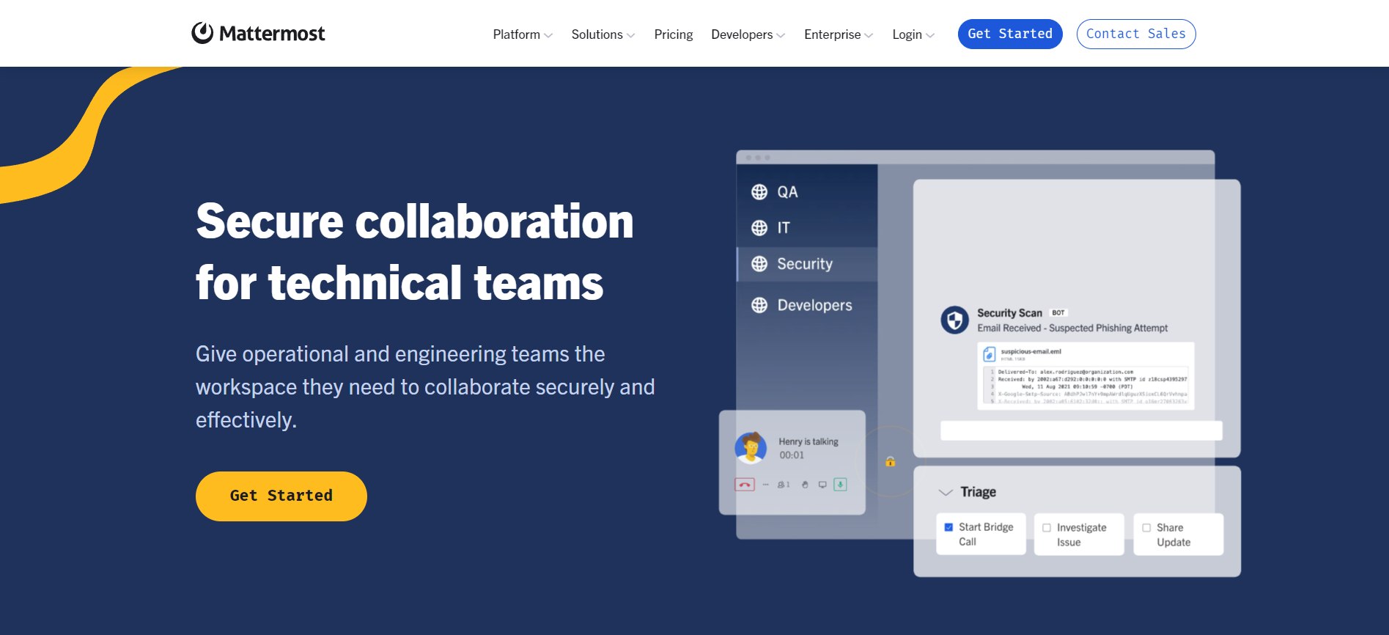Click the yellow Get Started hero button
The width and height of the screenshot is (1389, 635).
click(281, 496)
